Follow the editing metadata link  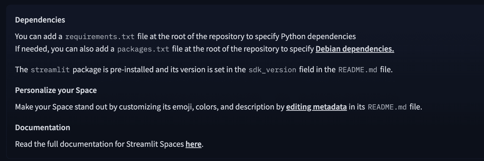pyautogui.click(x=316, y=107)
